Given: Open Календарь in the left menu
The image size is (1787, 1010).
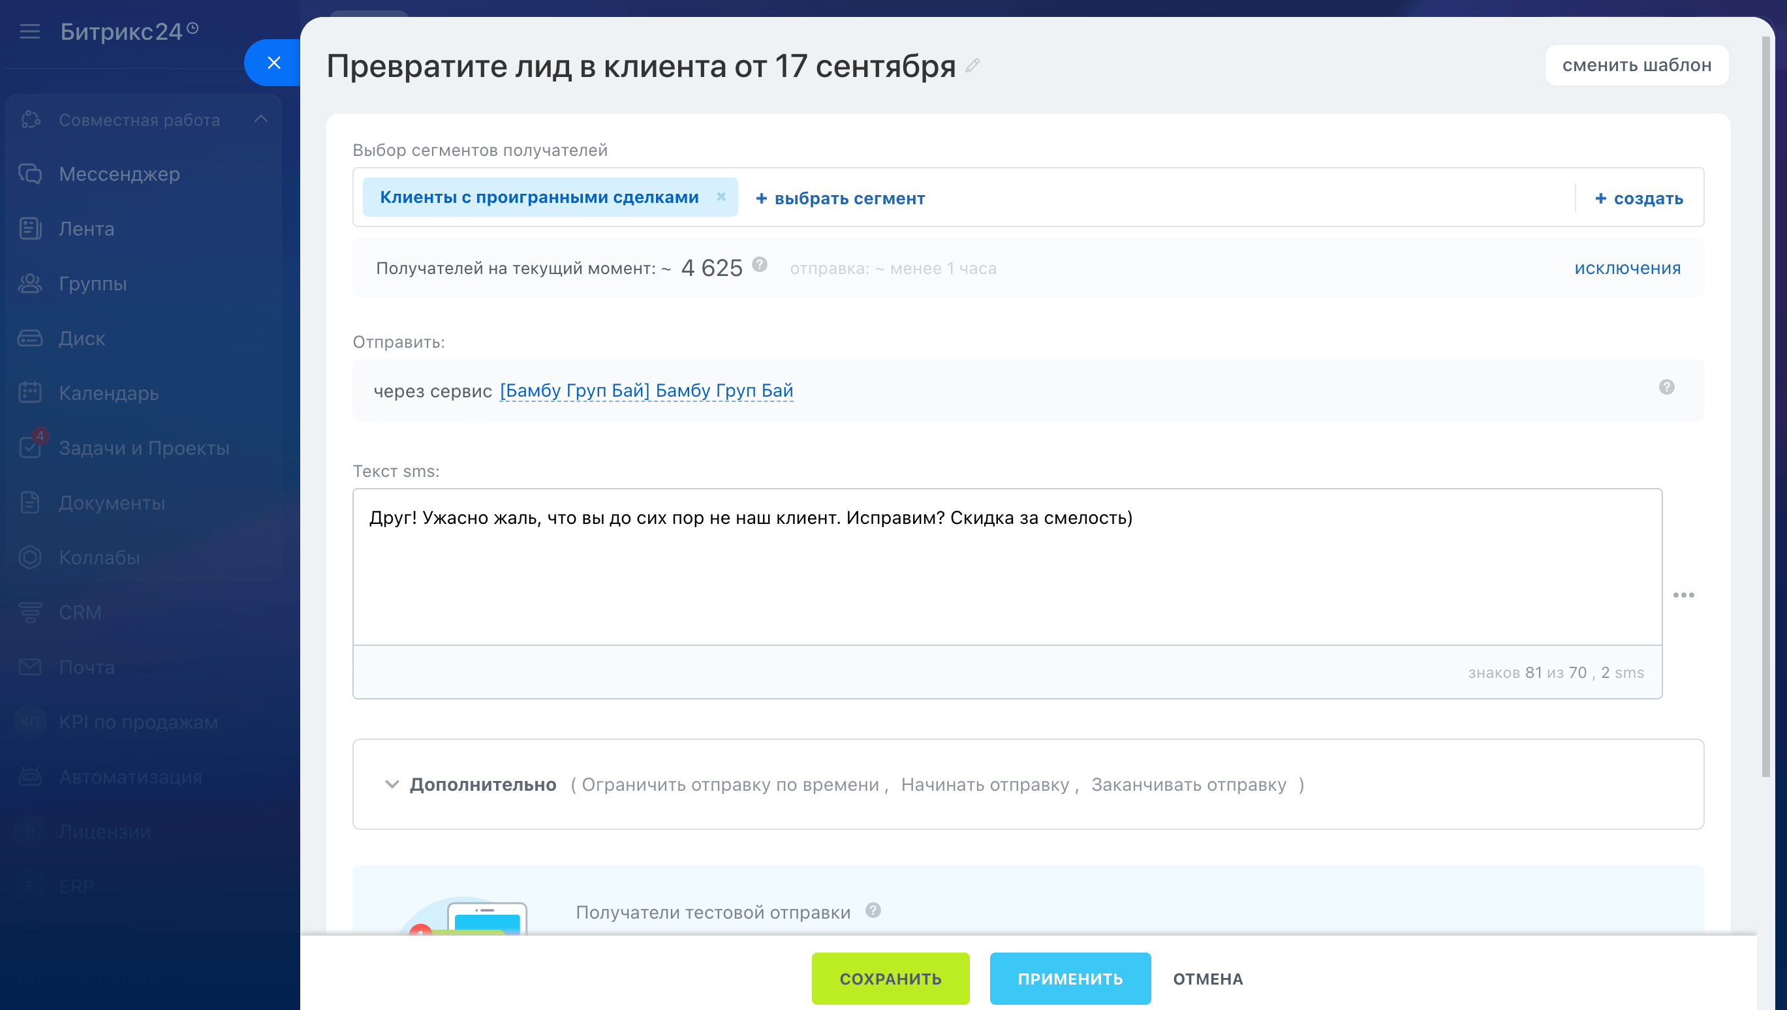Looking at the screenshot, I should click(x=108, y=393).
